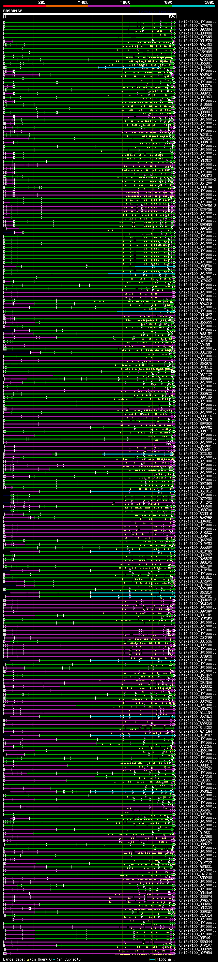Pick hit UniRef100_A8DZA0
The image size is (218, 962).
pyautogui.click(x=196, y=510)
